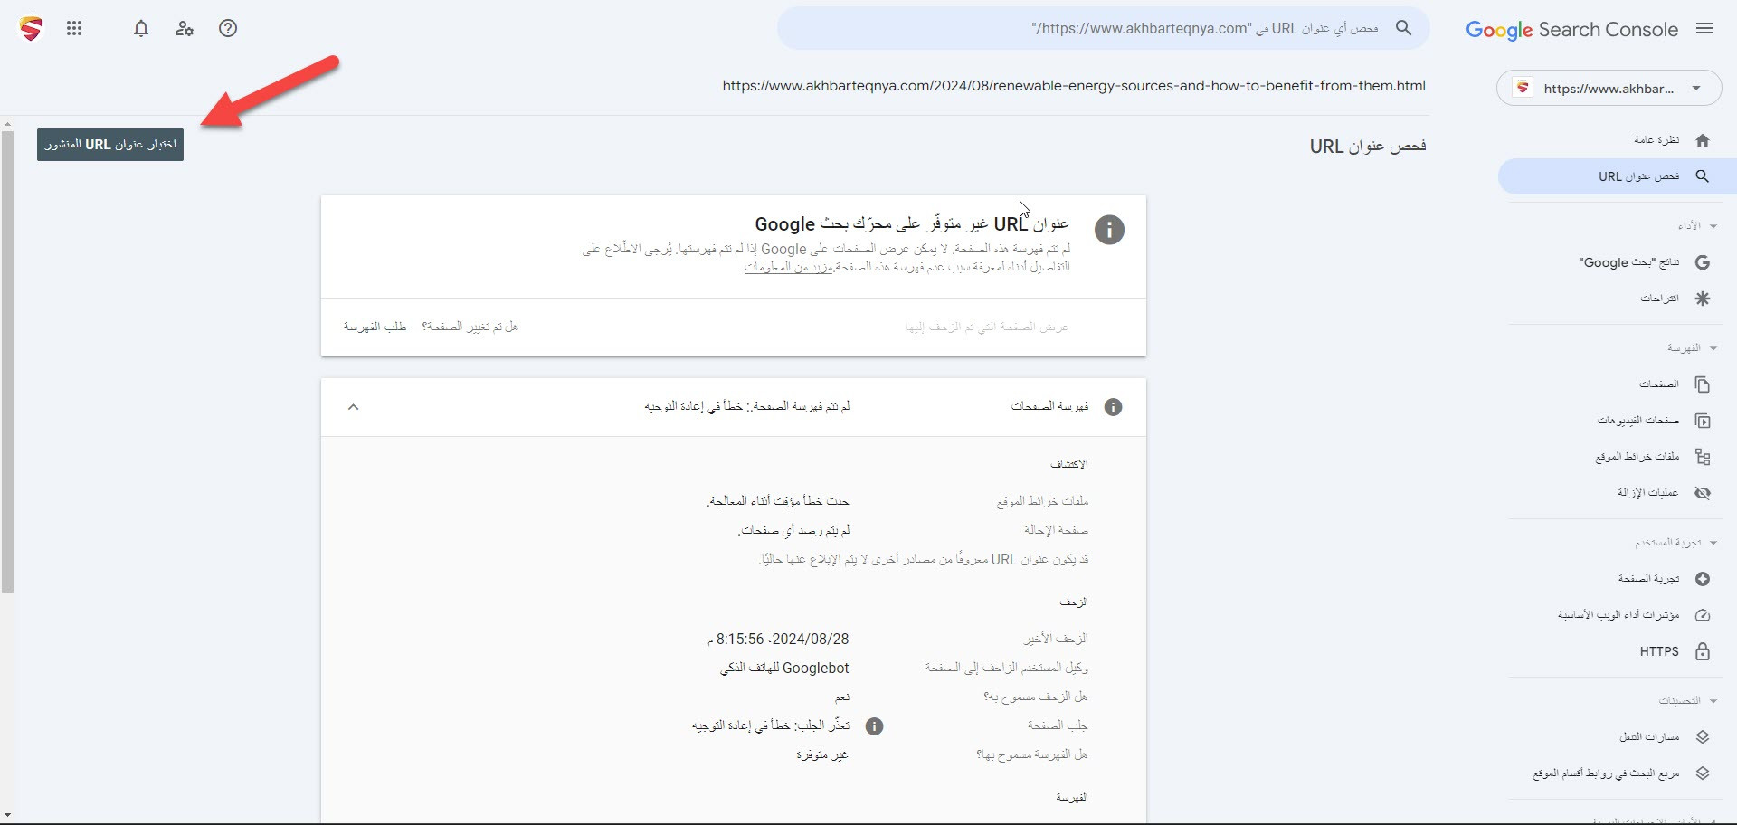Click the core web vitals gauge icon

(x=1703, y=615)
